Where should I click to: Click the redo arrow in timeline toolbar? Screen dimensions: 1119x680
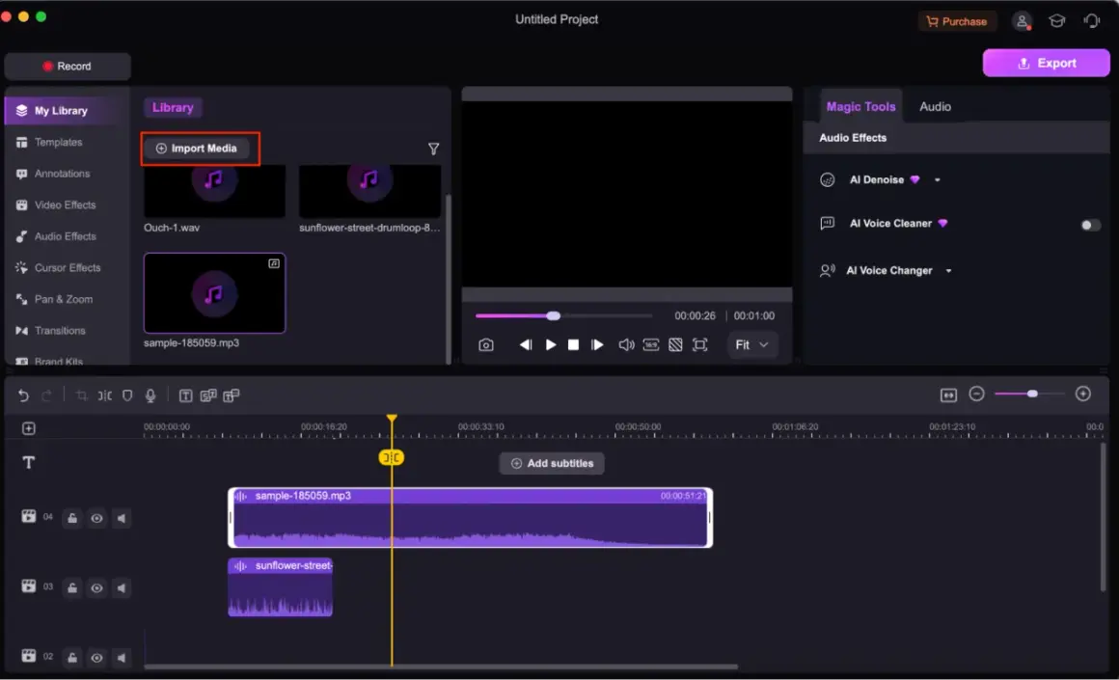(x=47, y=395)
